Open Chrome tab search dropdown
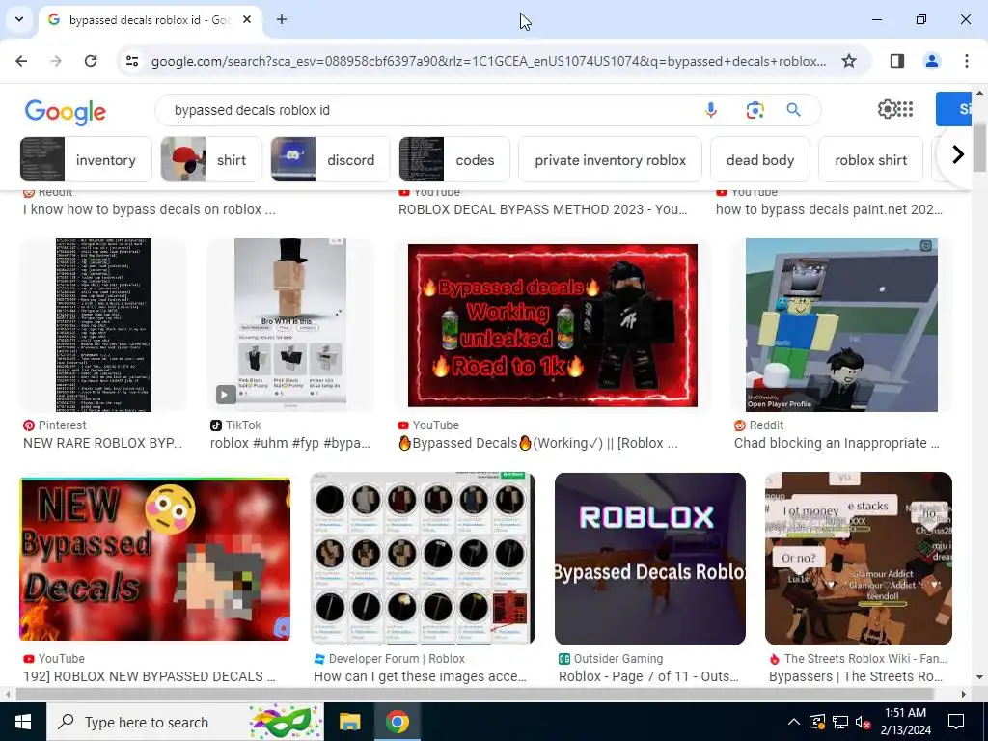The width and height of the screenshot is (988, 741). (19, 19)
